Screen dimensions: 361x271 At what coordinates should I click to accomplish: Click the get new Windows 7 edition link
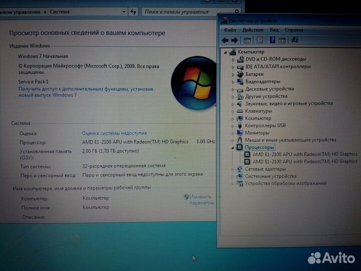(x=86, y=92)
